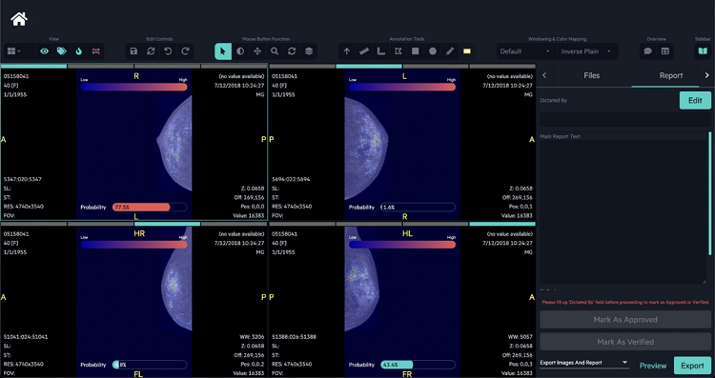Select the Report tab
The width and height of the screenshot is (715, 378).
click(671, 75)
